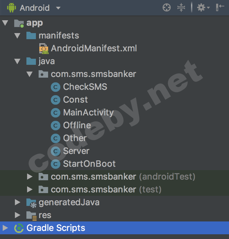Screen dimensions: 229x239
Task: Click the java folder icon
Action: pyautogui.click(x=31, y=61)
